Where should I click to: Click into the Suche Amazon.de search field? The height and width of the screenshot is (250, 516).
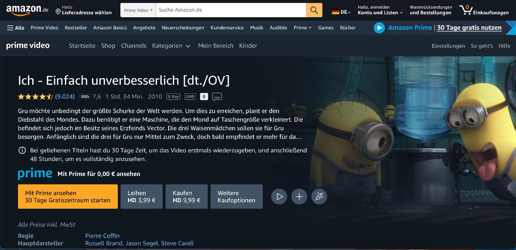tap(231, 10)
